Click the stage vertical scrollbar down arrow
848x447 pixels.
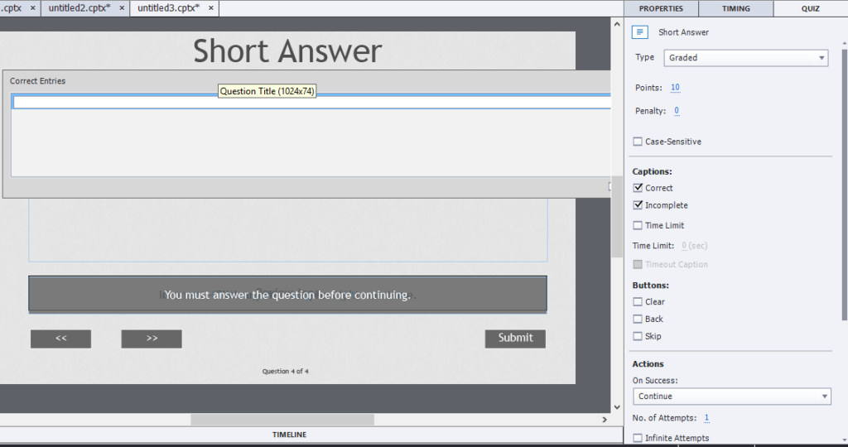pos(617,407)
